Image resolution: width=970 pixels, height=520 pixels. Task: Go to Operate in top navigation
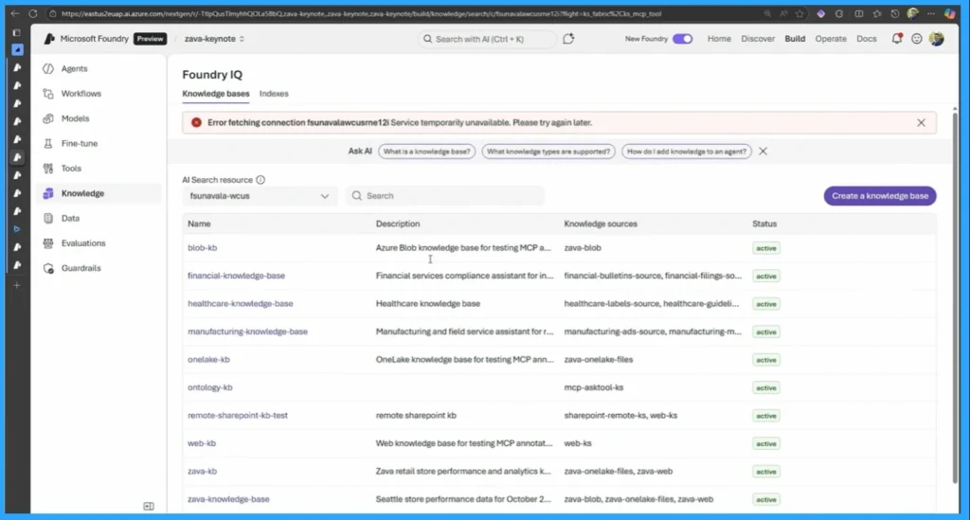(831, 38)
